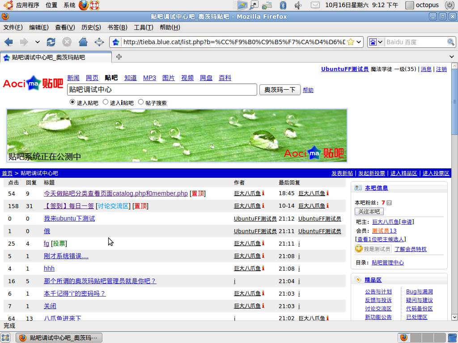This screenshot has height=343, width=458.
Task: Click the page vertical scrollbar thumb
Action: pyautogui.click(x=454, y=102)
